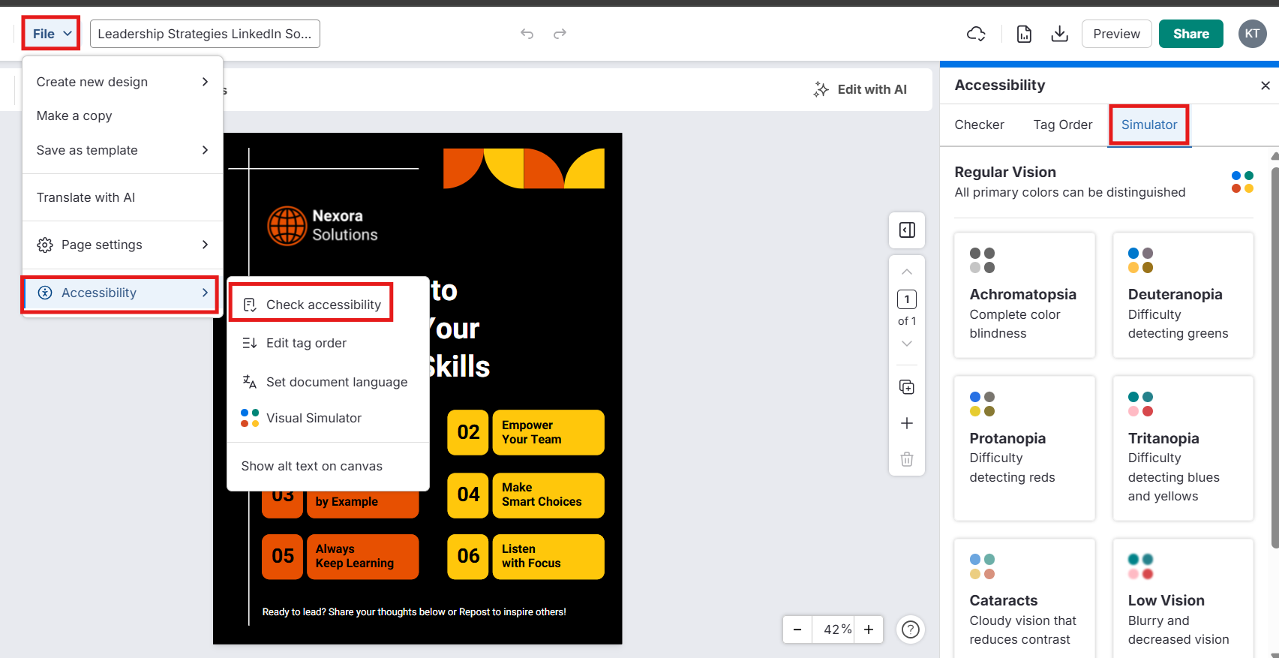
Task: Open the File dropdown menu
Action: (x=51, y=34)
